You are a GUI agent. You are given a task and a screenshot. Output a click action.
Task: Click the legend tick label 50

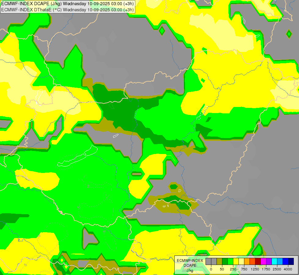tap(222, 269)
